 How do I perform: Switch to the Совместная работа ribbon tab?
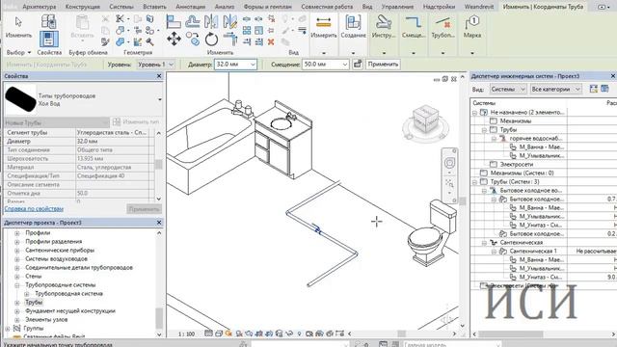click(327, 7)
